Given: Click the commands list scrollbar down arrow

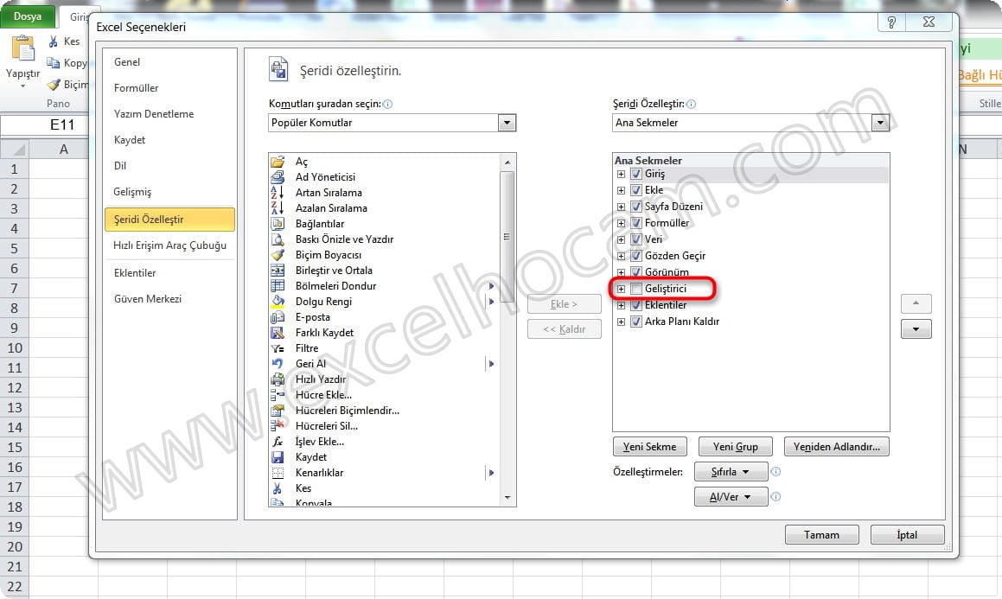Looking at the screenshot, I should coord(507,498).
